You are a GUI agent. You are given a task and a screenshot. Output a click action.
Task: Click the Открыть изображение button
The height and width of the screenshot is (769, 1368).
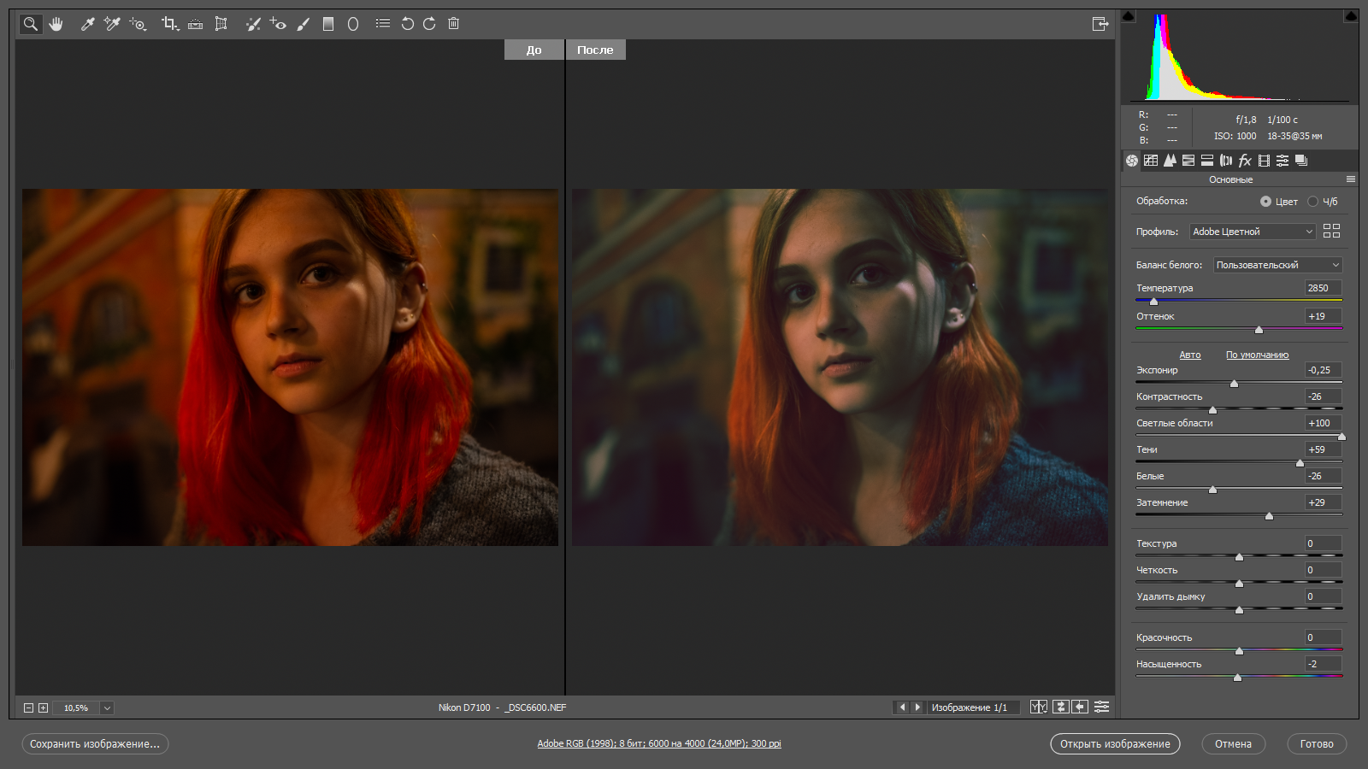point(1115,744)
